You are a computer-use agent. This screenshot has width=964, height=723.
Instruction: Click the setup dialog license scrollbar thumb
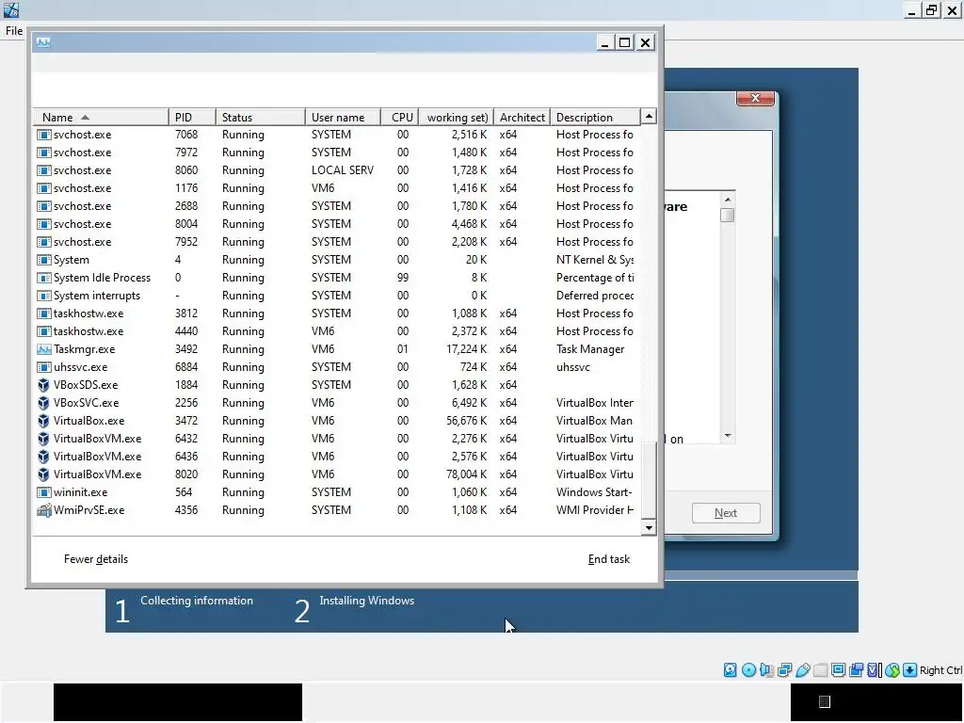click(728, 216)
